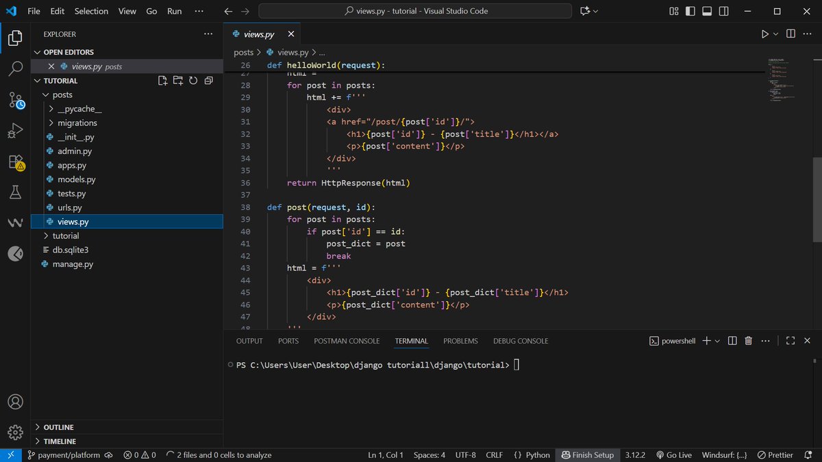Open the Edit menu
822x462 pixels.
coord(57,11)
